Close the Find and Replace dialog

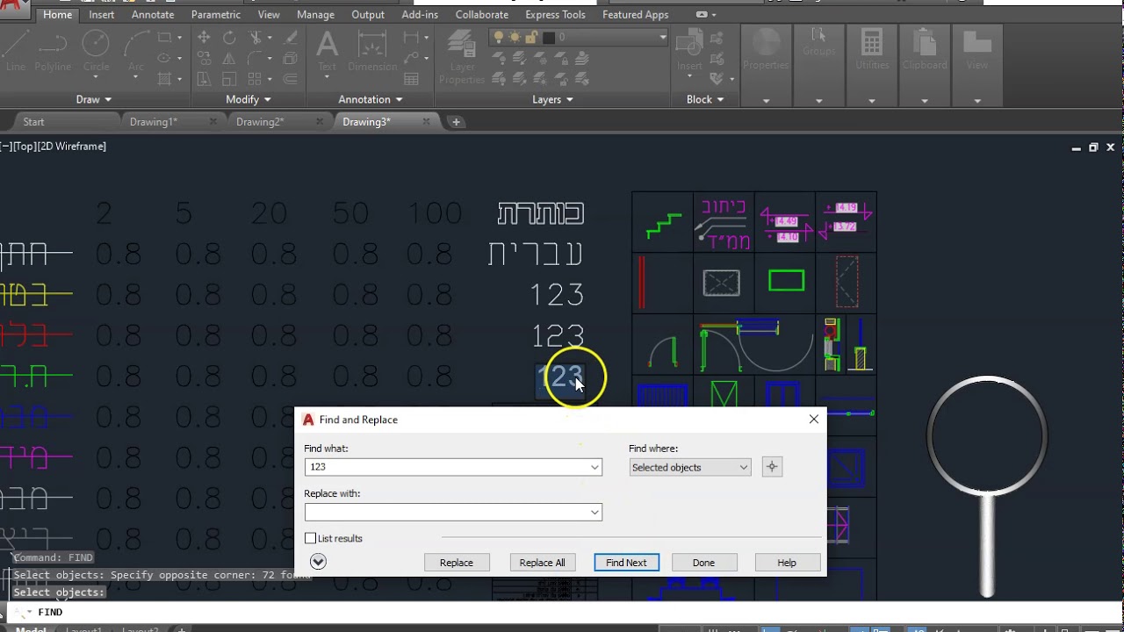pos(814,420)
